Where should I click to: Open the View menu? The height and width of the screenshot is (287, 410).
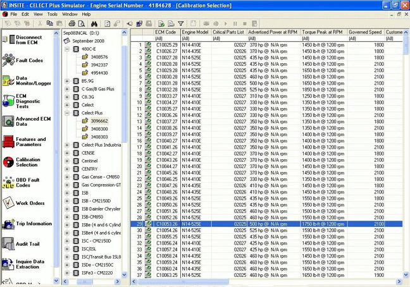point(38,14)
